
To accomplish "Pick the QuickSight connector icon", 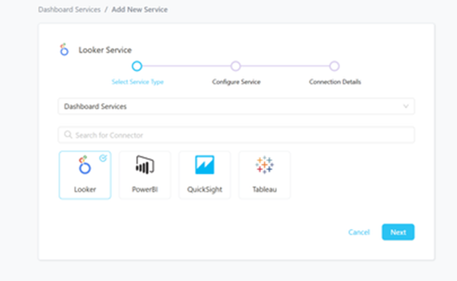I will point(204,165).
